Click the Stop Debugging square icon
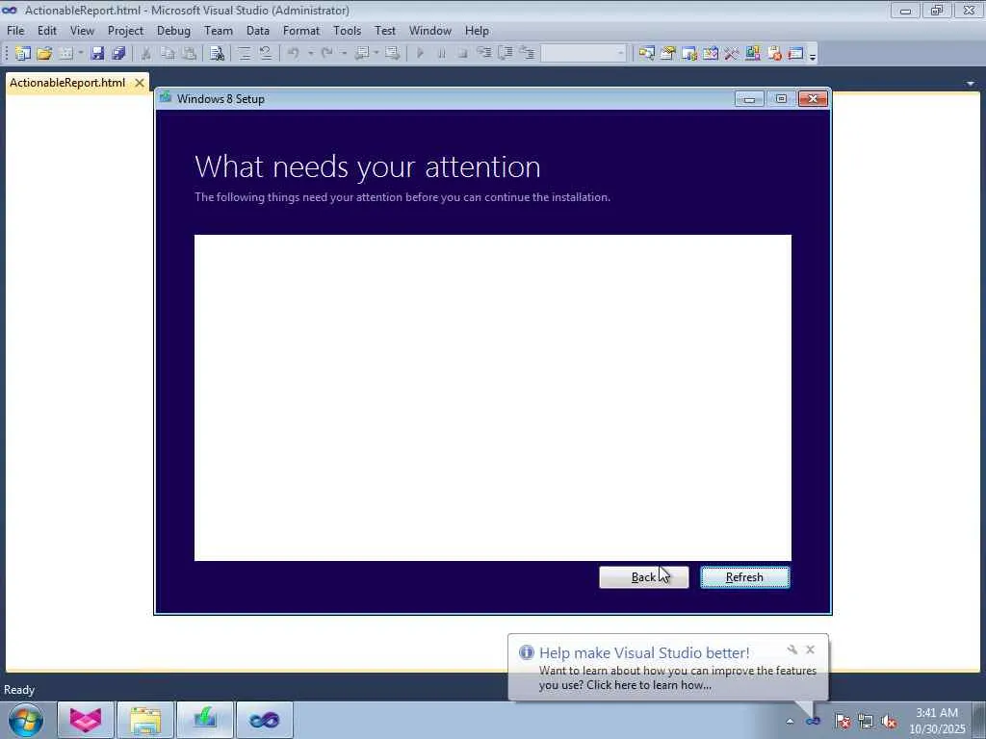986x739 pixels. point(463,54)
